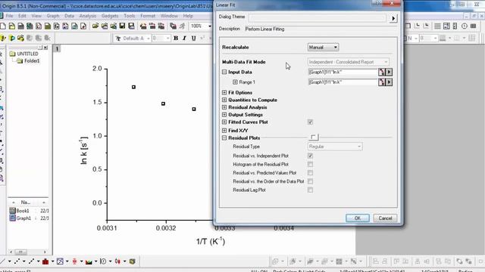The height and width of the screenshot is (272, 485).
Task: Click the Range 1 data selection icon
Action: [x=382, y=82]
